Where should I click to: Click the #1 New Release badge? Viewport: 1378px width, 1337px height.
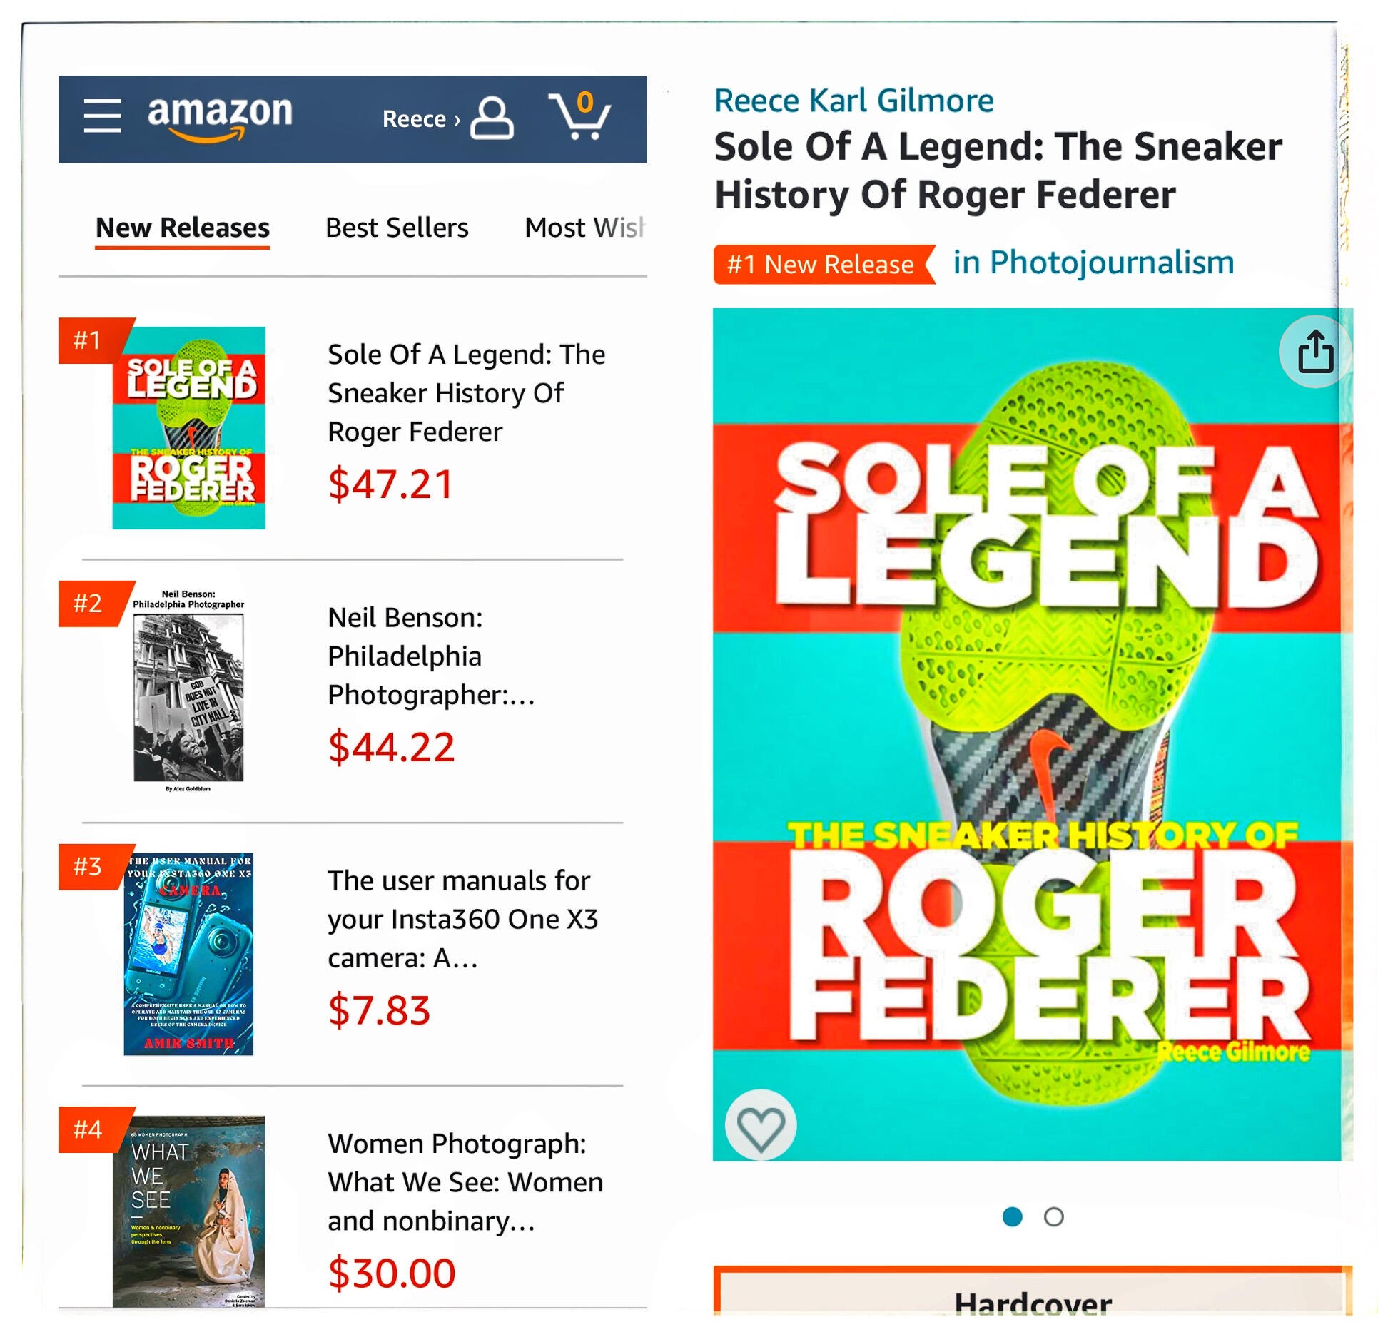[822, 265]
